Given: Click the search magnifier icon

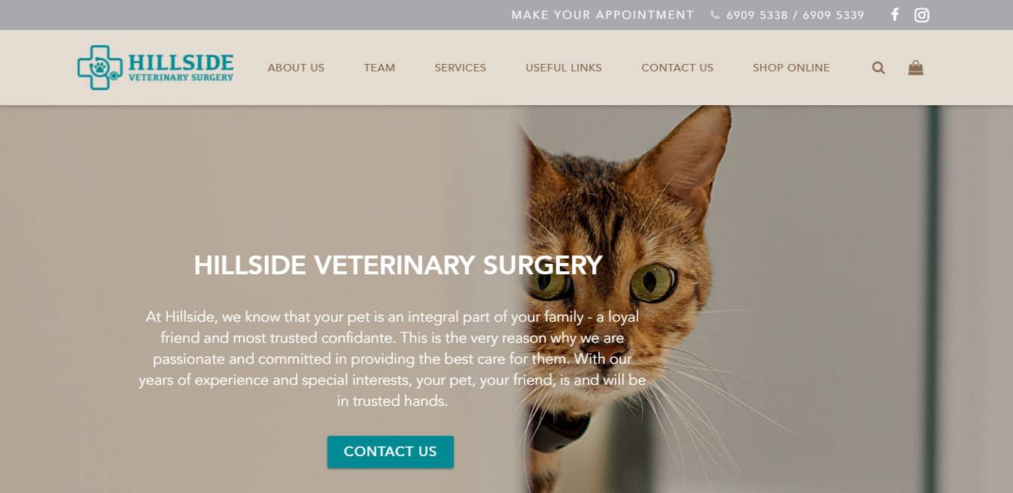Looking at the screenshot, I should pos(878,68).
